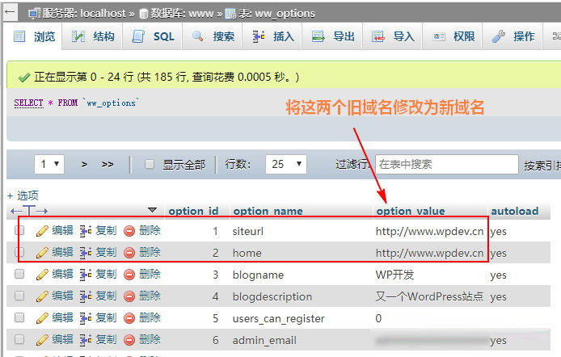561x357 pixels.
Task: Click the copy icon for users_can_register row
Action: pyautogui.click(x=86, y=318)
